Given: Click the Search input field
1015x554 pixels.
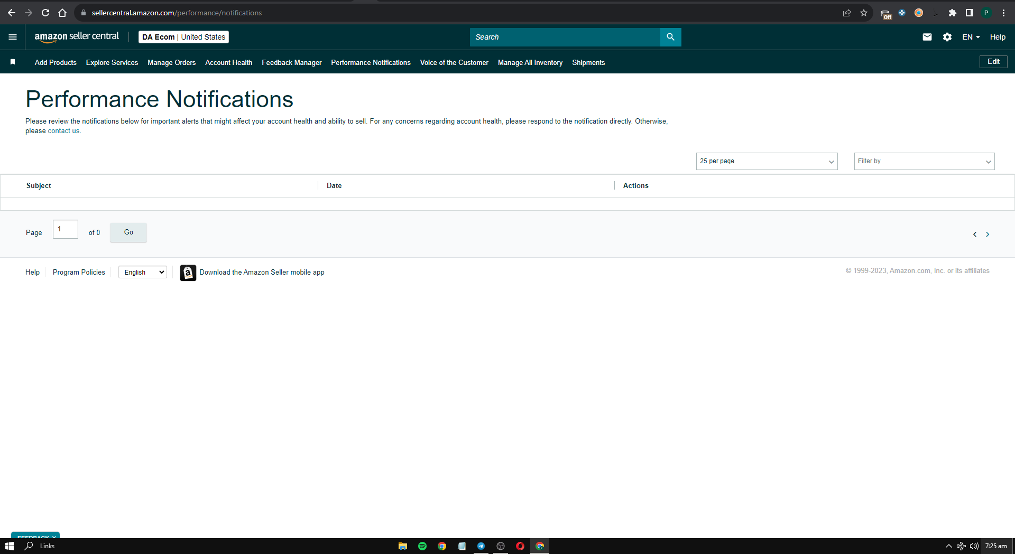Looking at the screenshot, I should [565, 37].
